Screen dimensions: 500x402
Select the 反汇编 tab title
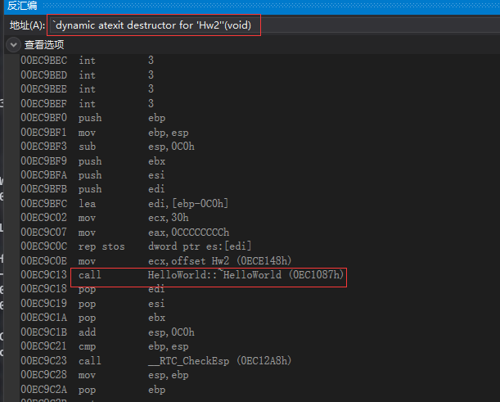tap(22, 6)
